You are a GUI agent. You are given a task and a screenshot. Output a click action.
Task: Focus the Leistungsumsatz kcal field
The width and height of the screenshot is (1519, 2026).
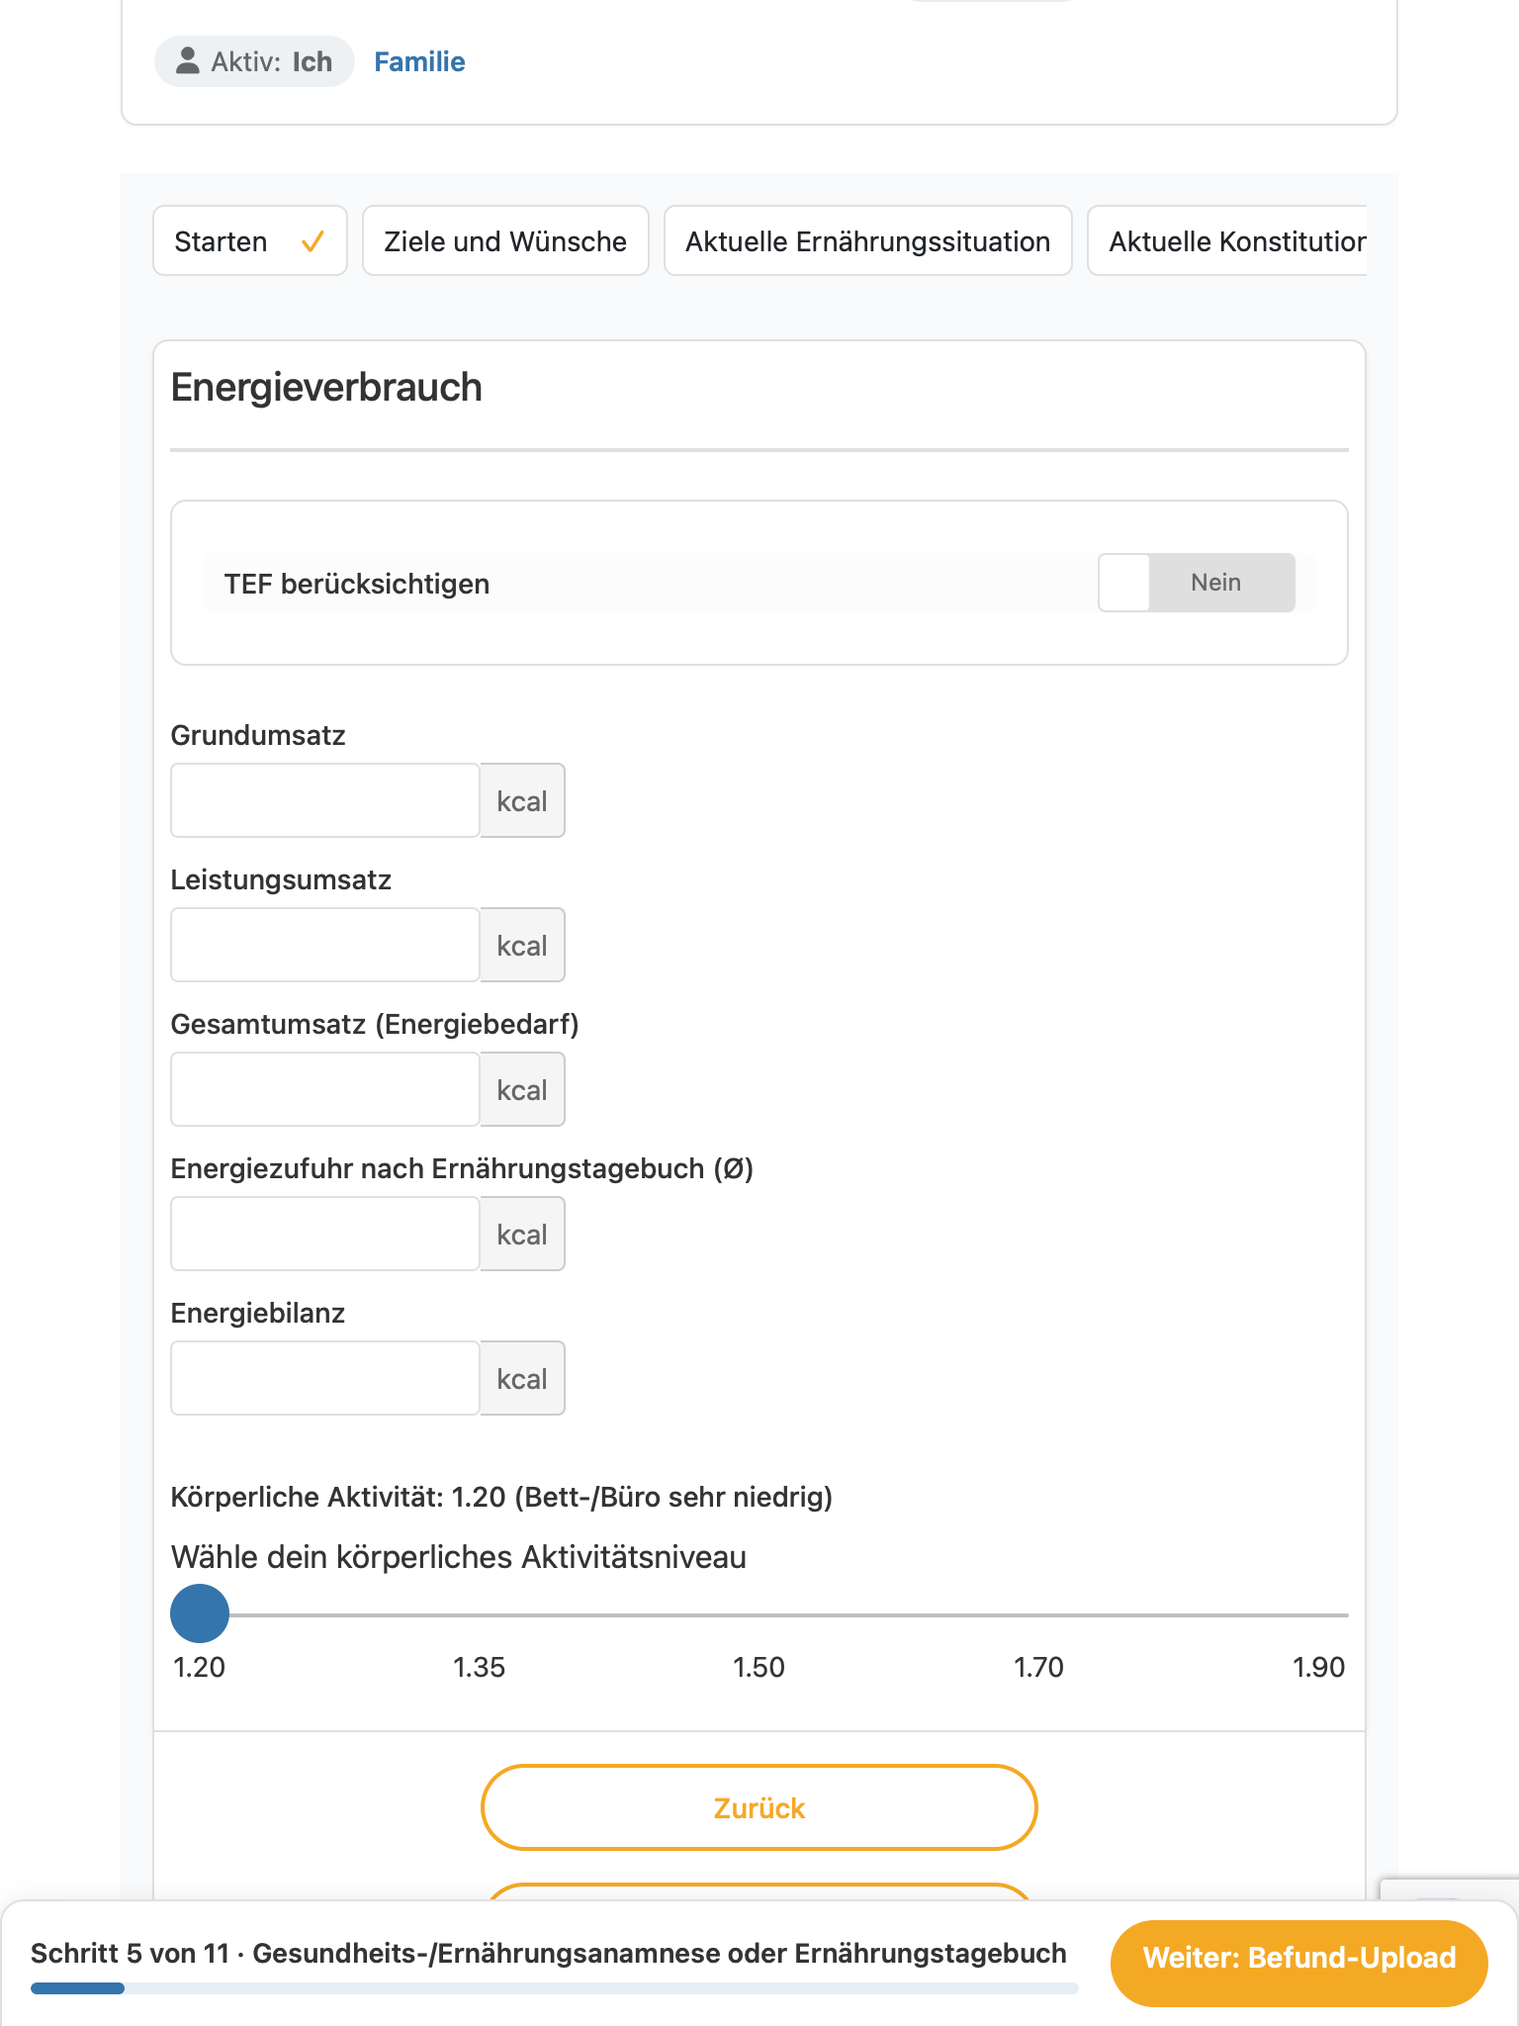[x=325, y=945]
